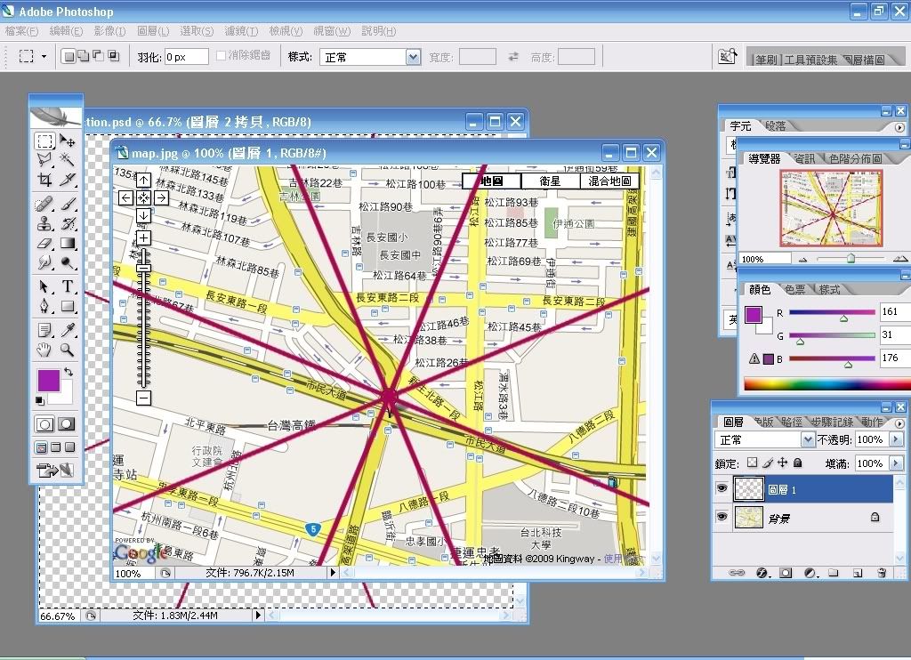Open the Character panel flyout menu arrow

tap(899, 127)
